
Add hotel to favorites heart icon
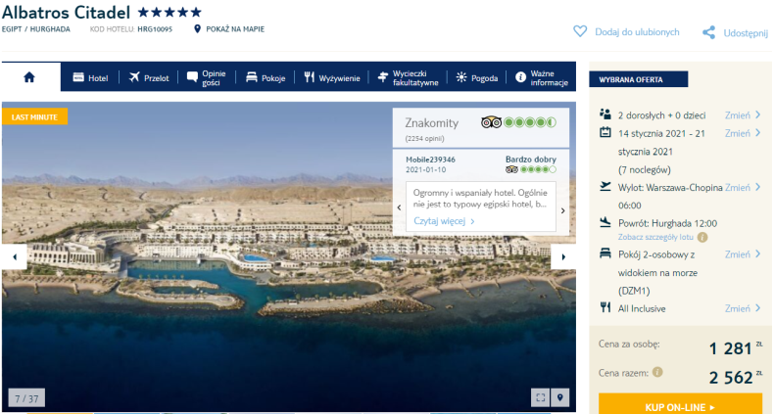pyautogui.click(x=580, y=31)
